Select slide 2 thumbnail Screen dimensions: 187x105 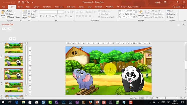point(14,61)
